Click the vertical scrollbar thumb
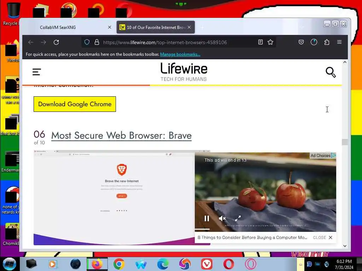 point(345,142)
